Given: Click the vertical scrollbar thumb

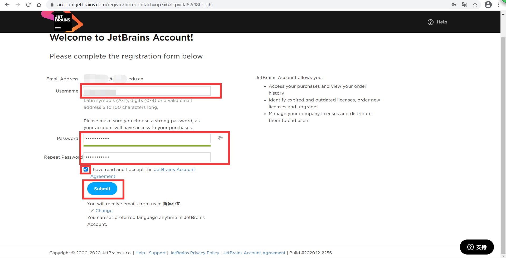Looking at the screenshot, I should (503, 145).
